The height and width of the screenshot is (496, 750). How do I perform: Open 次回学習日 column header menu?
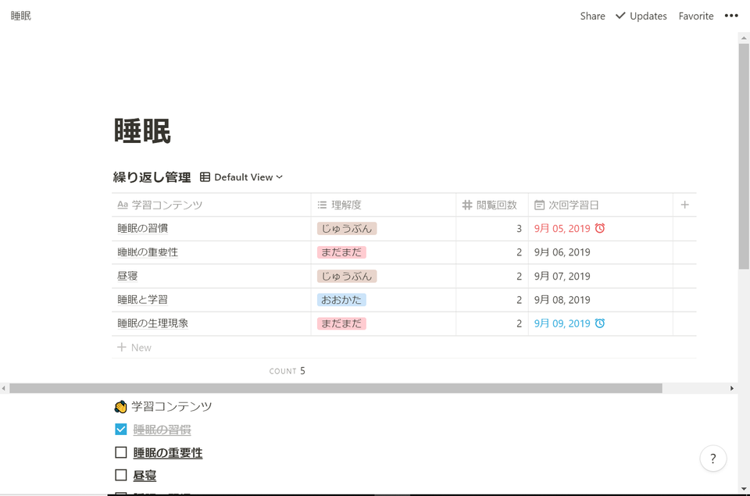click(x=600, y=205)
